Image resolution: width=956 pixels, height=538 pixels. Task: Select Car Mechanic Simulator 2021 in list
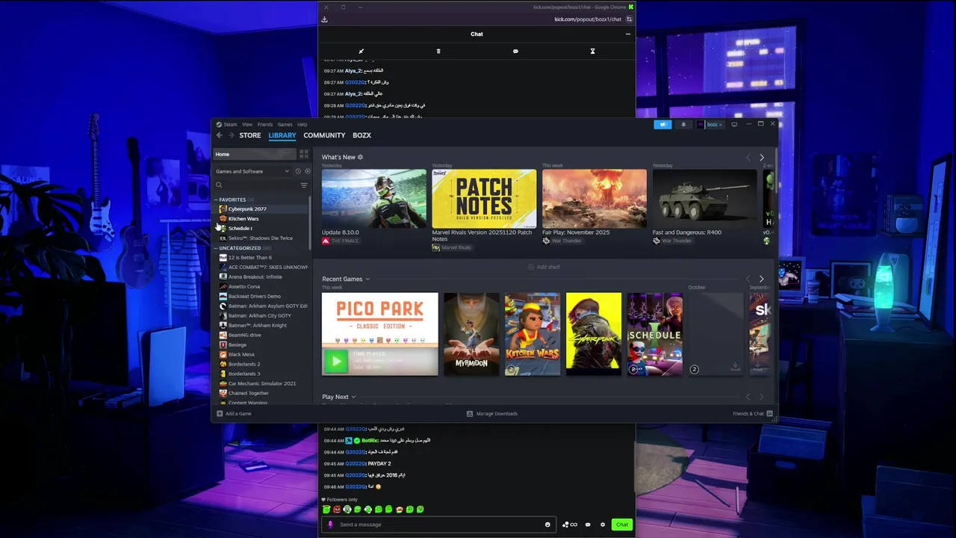(262, 383)
